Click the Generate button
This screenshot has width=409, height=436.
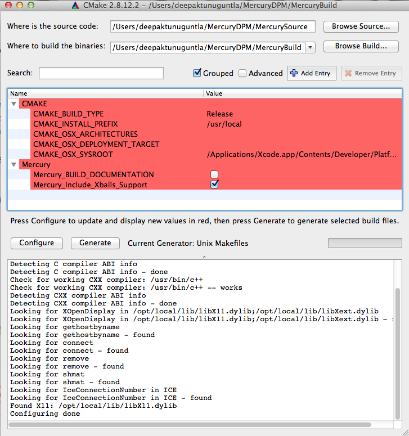pos(95,243)
